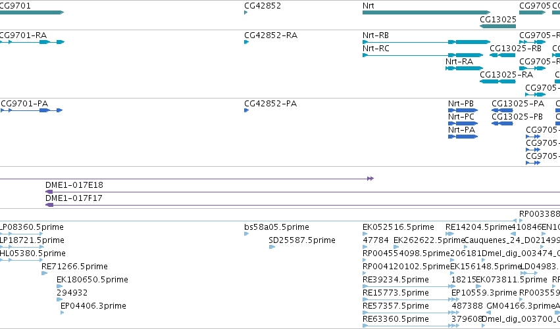Select the SD25587.5prime EST arrow
The height and width of the screenshot is (329, 560).
[x=272, y=247]
